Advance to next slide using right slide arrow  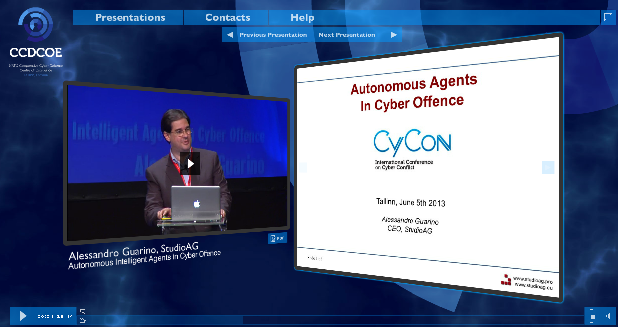click(548, 168)
